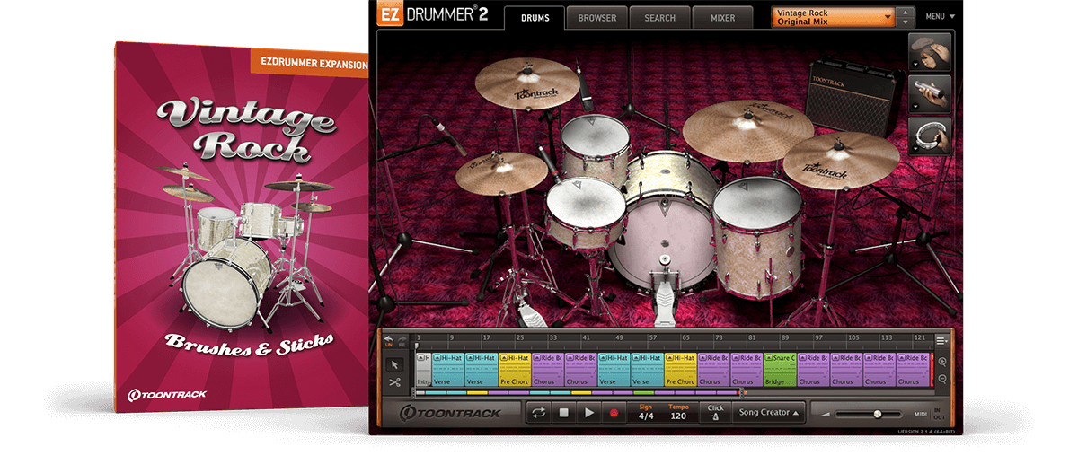Click the Record button
The image size is (1078, 464).
pyautogui.click(x=614, y=413)
